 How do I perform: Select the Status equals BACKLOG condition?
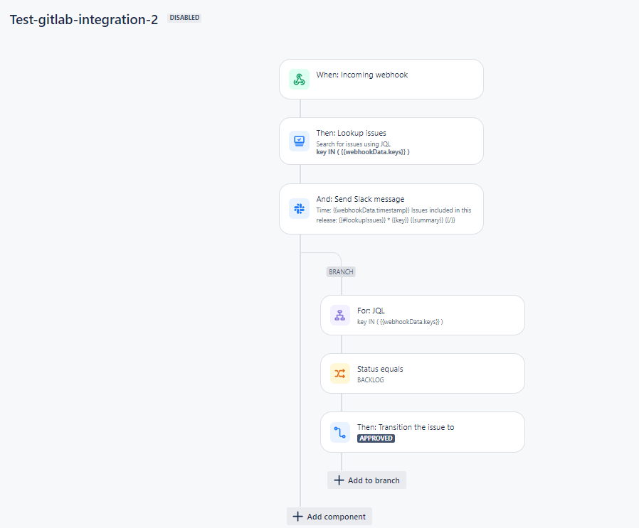click(x=423, y=373)
